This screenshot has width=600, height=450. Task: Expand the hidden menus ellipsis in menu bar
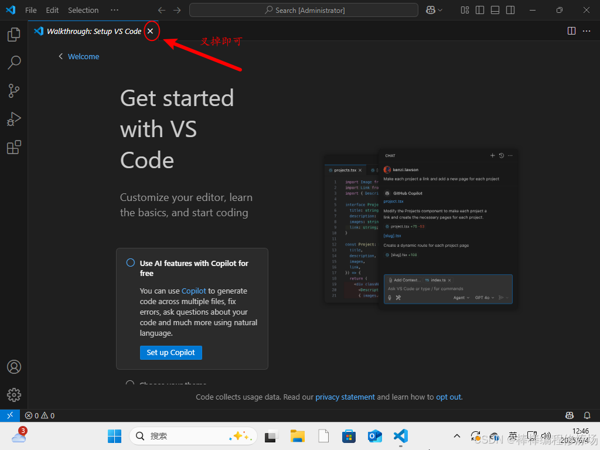click(114, 11)
